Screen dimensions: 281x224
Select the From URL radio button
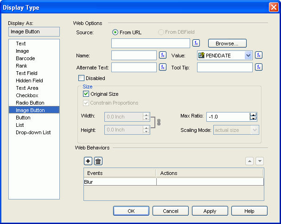click(115, 32)
